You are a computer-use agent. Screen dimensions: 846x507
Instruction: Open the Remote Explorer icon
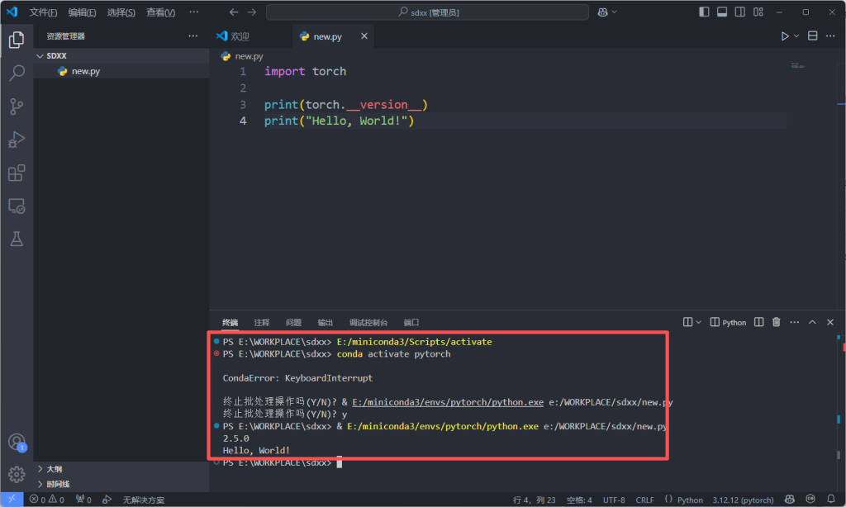tap(16, 206)
